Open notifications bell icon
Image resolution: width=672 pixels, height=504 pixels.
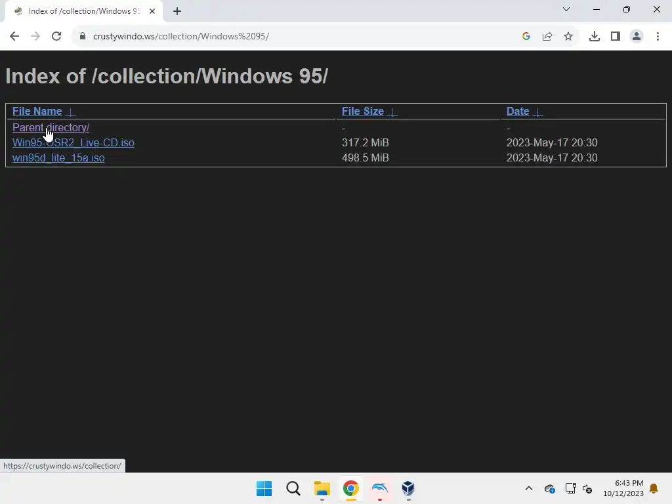(x=654, y=488)
